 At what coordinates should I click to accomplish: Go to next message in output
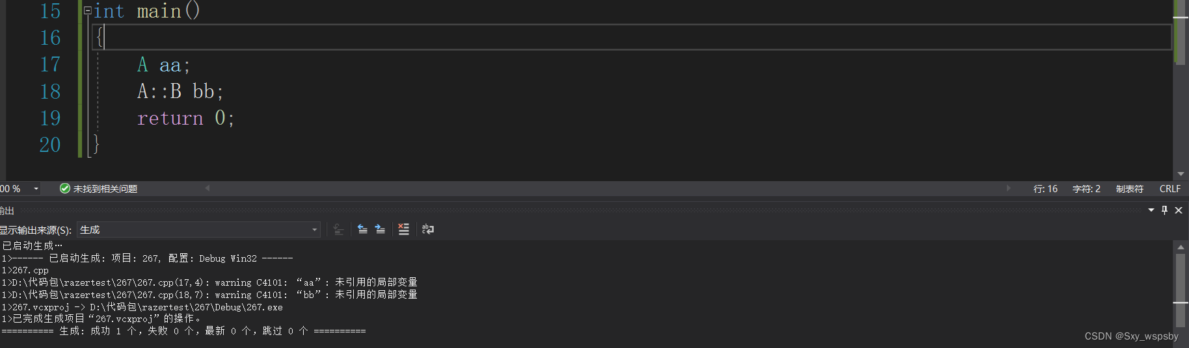381,229
